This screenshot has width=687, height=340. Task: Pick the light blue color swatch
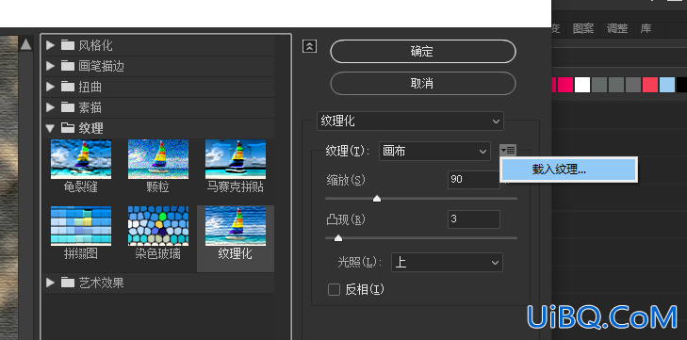pyautogui.click(x=667, y=85)
